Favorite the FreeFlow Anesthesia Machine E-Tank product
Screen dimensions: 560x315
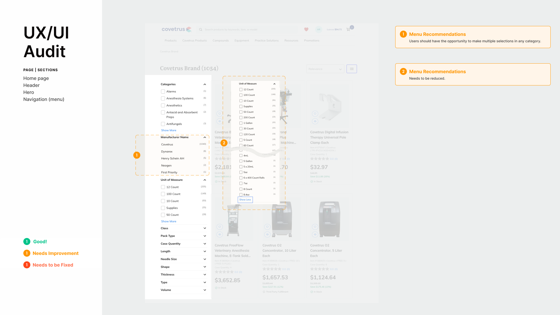pyautogui.click(x=220, y=227)
